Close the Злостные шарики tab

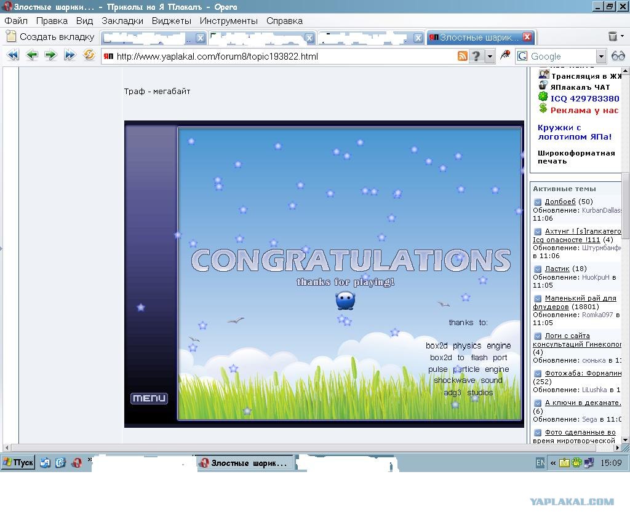coord(527,37)
